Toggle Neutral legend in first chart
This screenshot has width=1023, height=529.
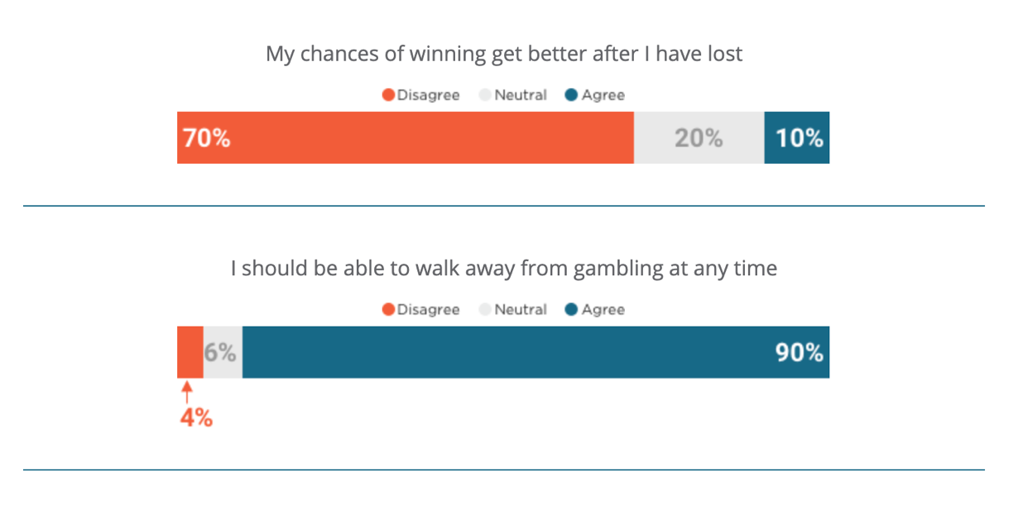click(513, 95)
